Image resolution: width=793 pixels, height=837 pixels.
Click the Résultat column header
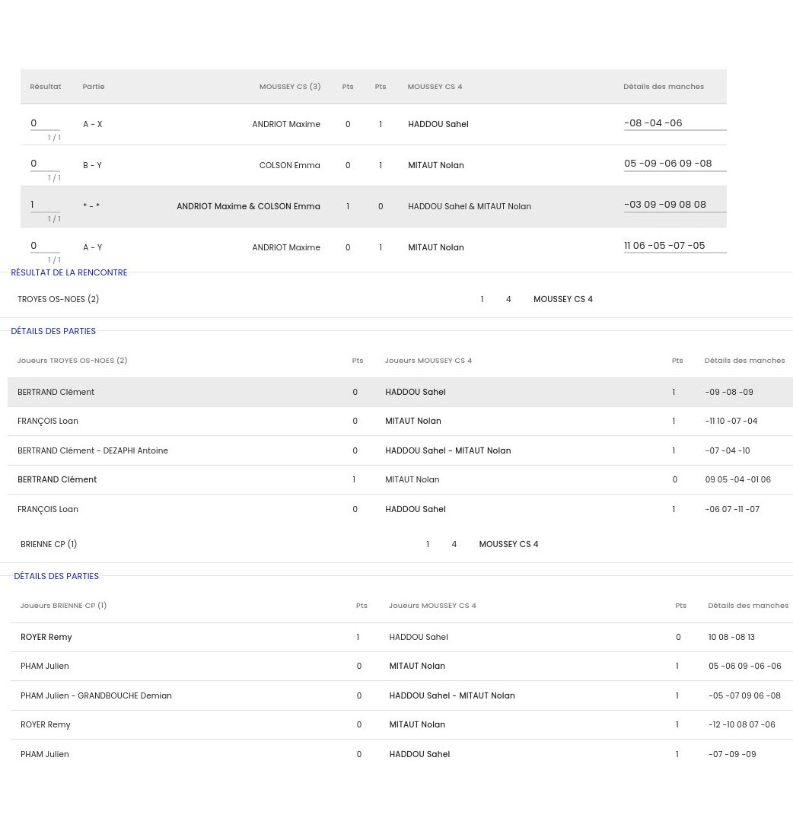tap(46, 87)
